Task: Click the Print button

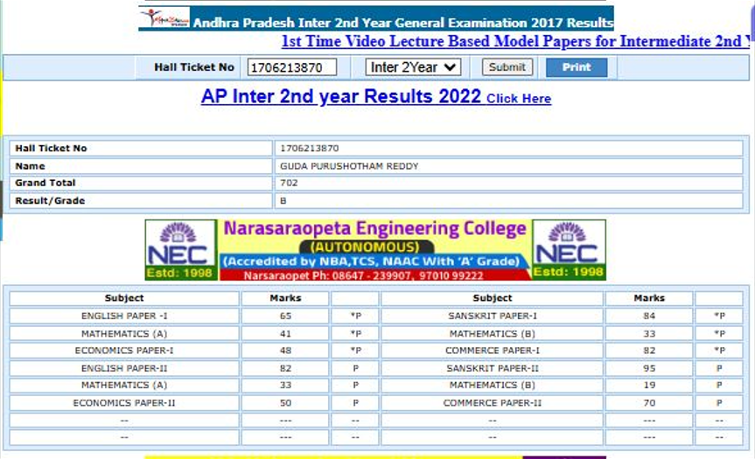Action: 577,66
